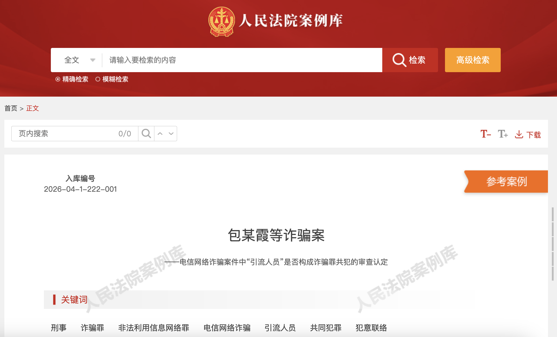Click the keyword 引流人员
Image resolution: width=557 pixels, height=337 pixels.
[280, 328]
